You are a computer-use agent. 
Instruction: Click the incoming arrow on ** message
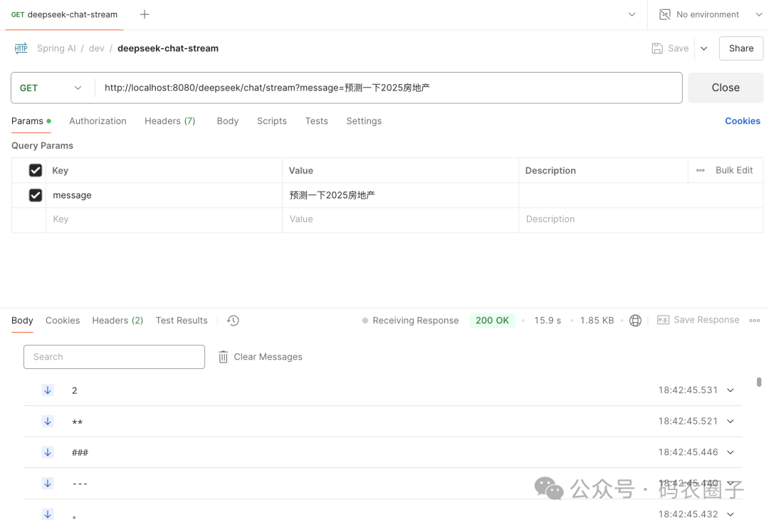(x=48, y=421)
